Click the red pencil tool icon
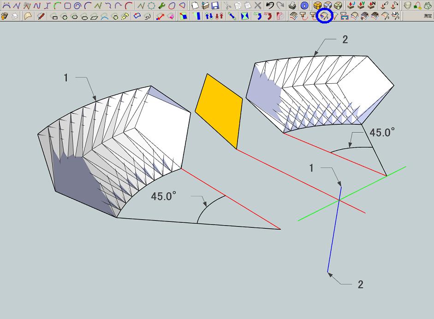The width and height of the screenshot is (434, 319). tap(42, 16)
